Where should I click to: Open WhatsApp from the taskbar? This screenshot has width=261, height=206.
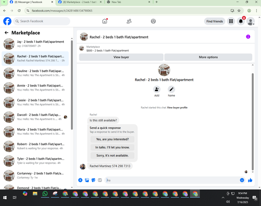45,194
